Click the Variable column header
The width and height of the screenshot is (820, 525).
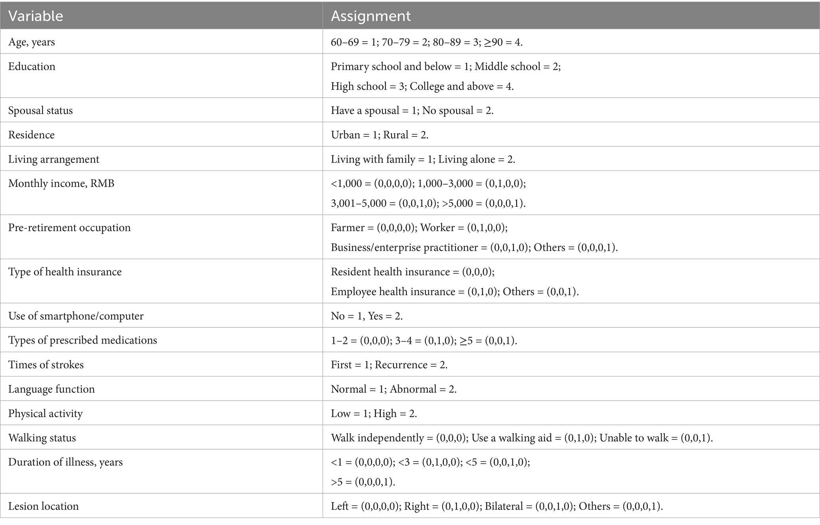[36, 16]
